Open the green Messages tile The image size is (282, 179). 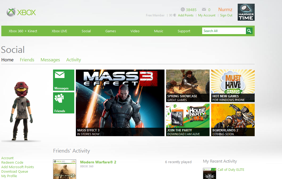(x=64, y=80)
